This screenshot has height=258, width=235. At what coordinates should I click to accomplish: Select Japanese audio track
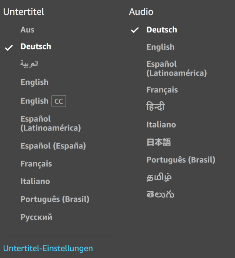click(x=158, y=142)
